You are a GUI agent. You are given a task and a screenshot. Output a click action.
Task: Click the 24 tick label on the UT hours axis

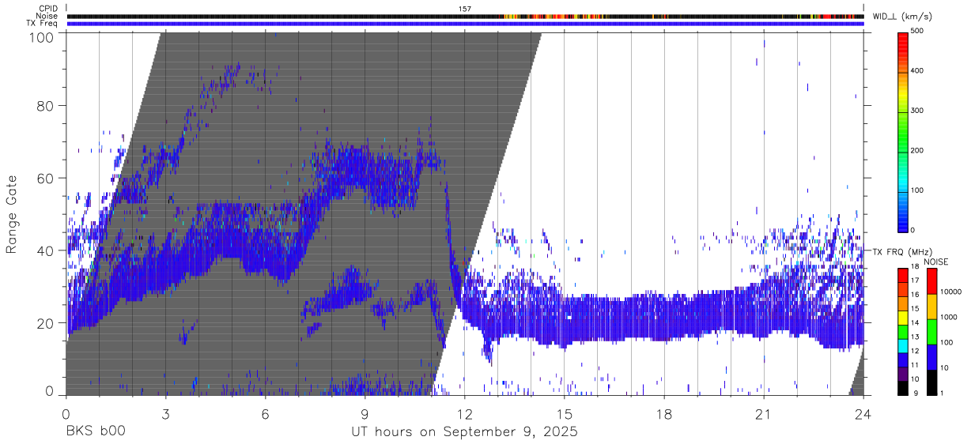863,415
